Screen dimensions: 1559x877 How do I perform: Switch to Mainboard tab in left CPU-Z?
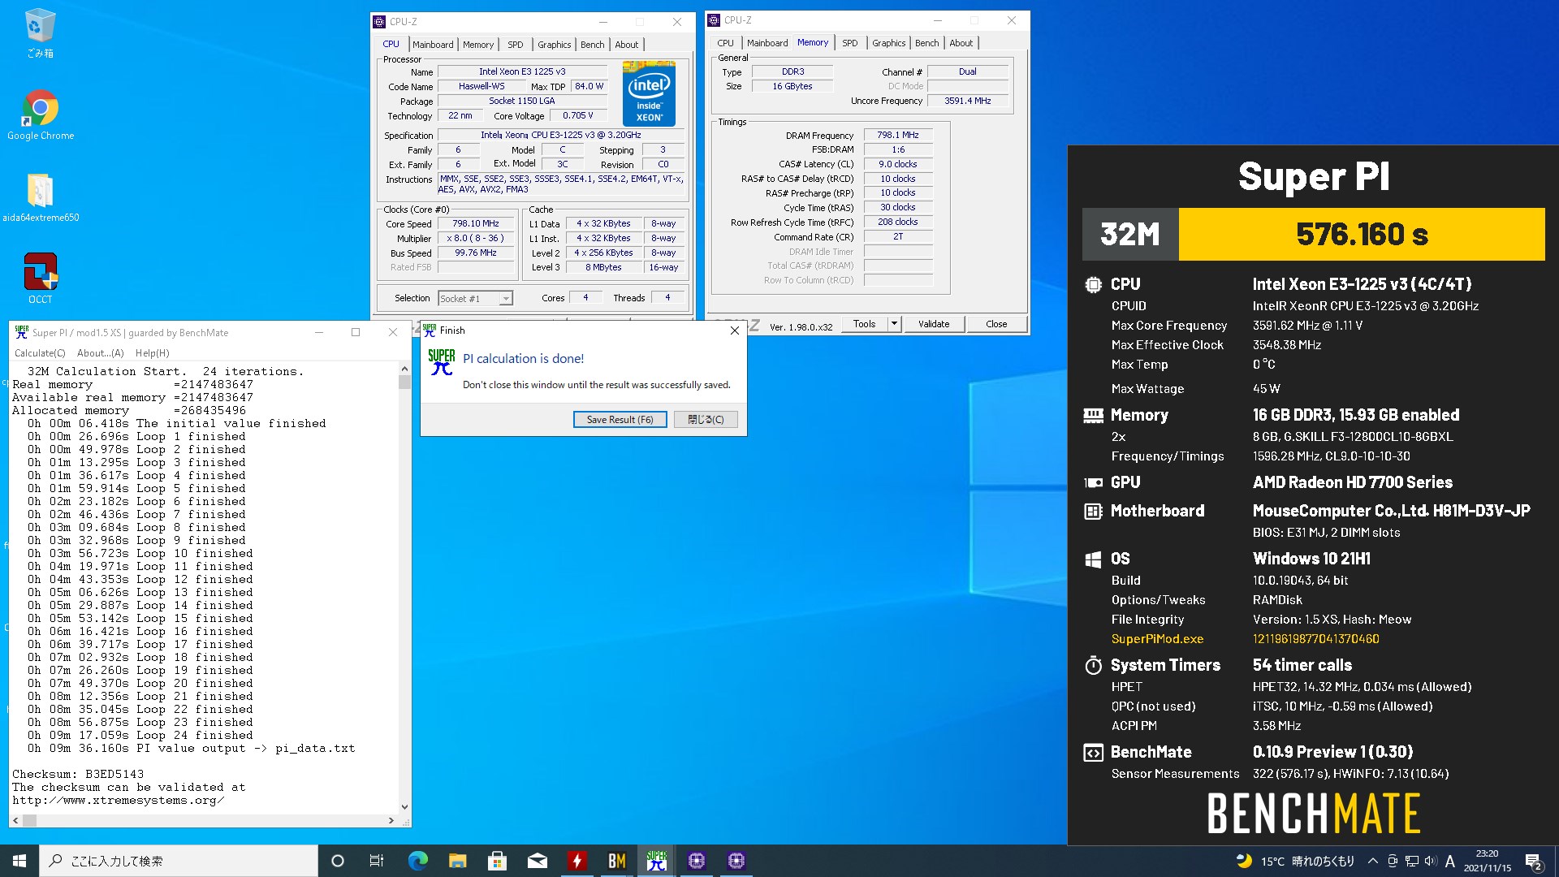coord(432,45)
